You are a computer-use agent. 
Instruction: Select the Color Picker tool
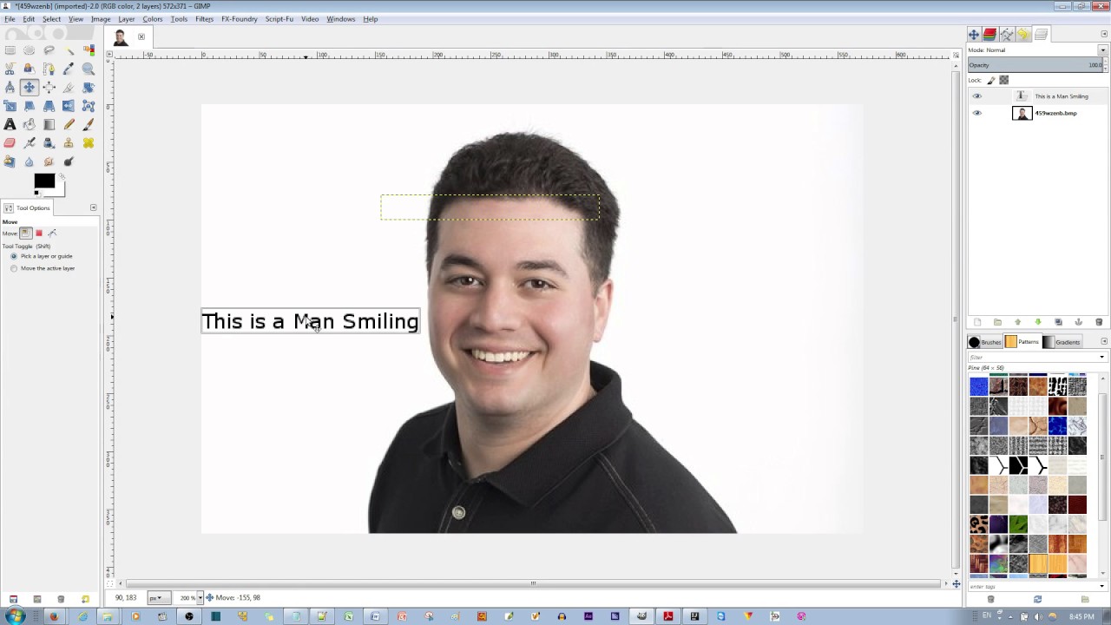[x=69, y=69]
